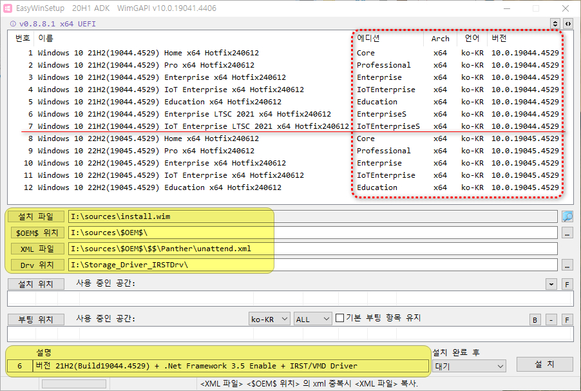The image size is (581, 391).
Task: Click the left-right arrows button at top right
Action: pyautogui.click(x=567, y=24)
